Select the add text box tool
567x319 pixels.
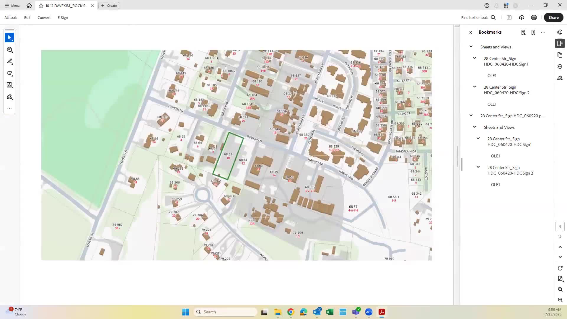[x=9, y=85]
